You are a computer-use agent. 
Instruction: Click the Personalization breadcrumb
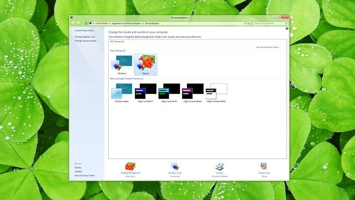pyautogui.click(x=152, y=23)
